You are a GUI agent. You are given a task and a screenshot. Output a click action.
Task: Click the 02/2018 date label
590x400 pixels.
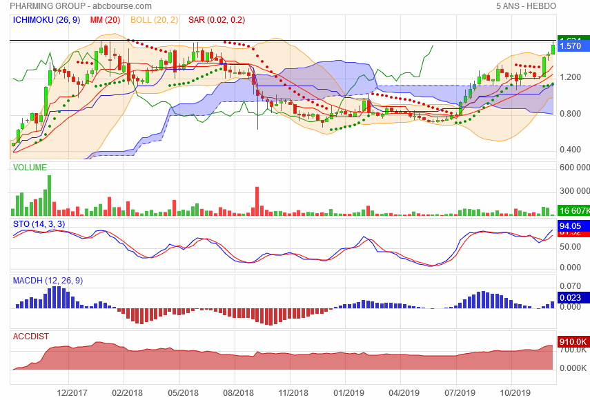(x=127, y=393)
